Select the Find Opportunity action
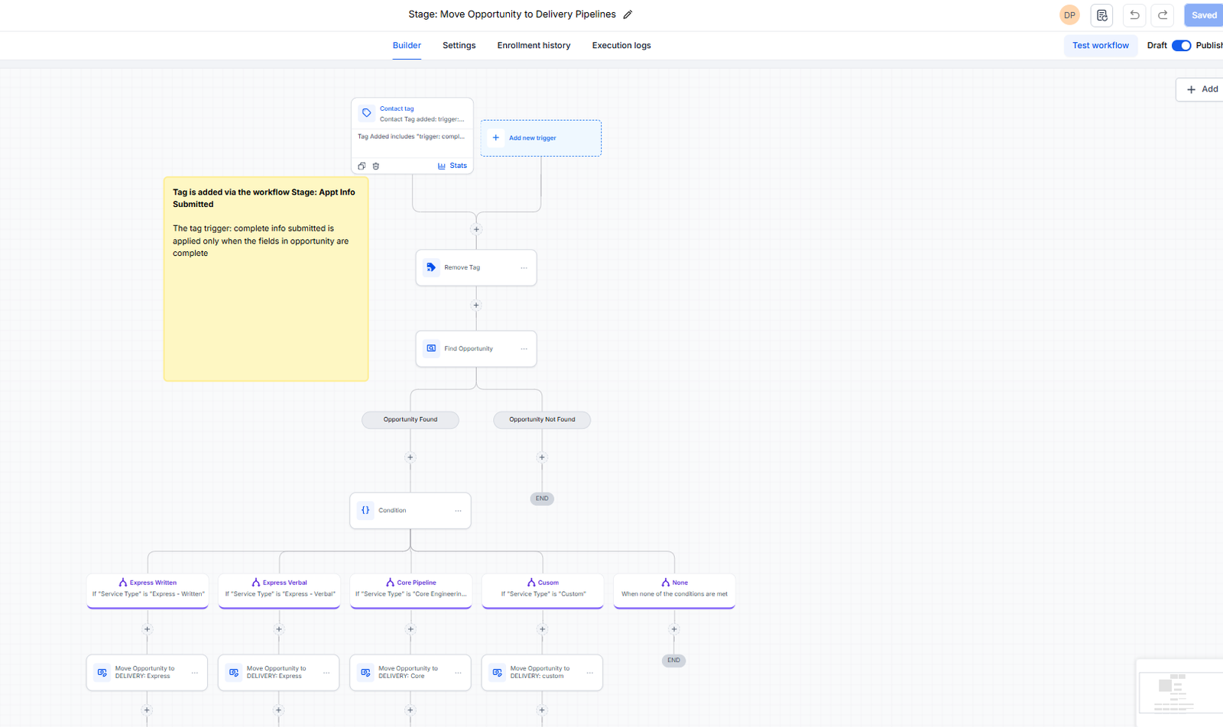This screenshot has height=727, width=1223. pos(476,349)
